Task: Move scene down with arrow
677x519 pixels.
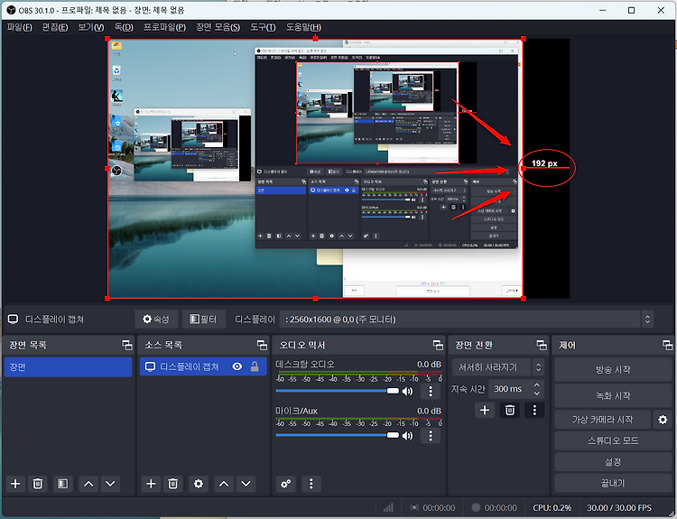Action: [x=110, y=484]
